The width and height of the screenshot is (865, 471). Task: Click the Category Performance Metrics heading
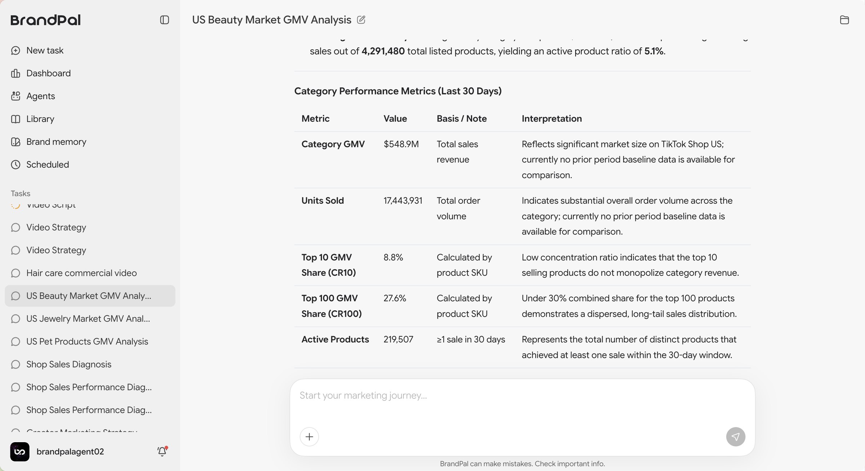398,91
